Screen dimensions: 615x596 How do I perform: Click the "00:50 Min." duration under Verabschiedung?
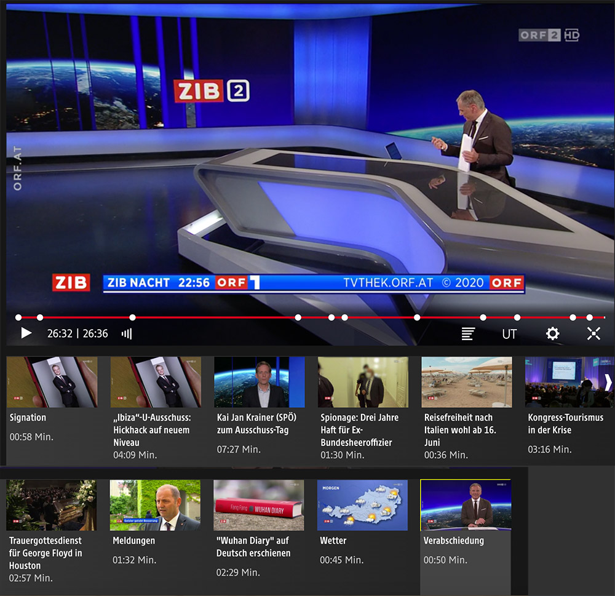coord(445,560)
